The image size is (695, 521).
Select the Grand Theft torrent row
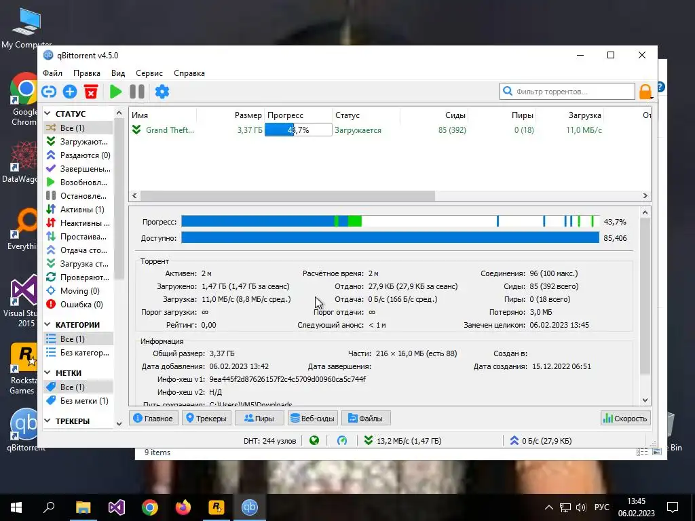coord(390,130)
